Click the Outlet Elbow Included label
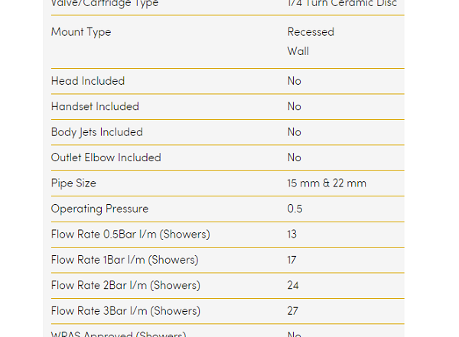 click(106, 158)
